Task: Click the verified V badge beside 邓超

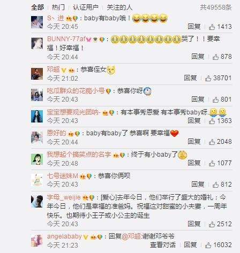Action: pyautogui.click(x=64, y=70)
